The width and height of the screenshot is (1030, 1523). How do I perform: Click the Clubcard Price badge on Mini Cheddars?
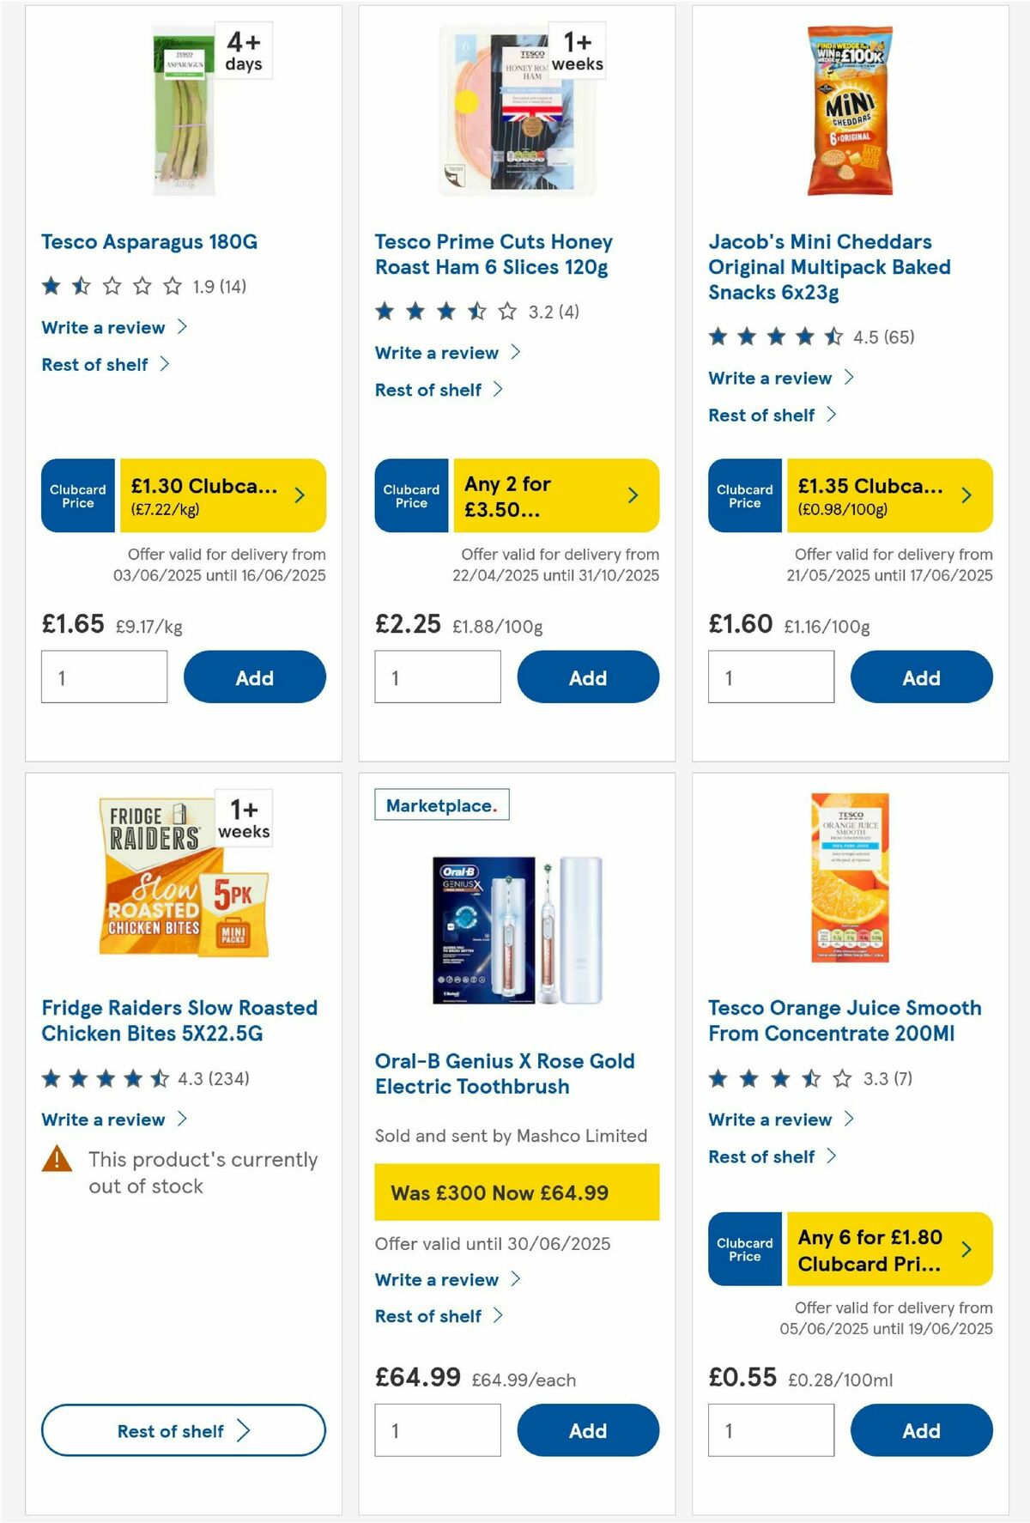click(x=743, y=495)
